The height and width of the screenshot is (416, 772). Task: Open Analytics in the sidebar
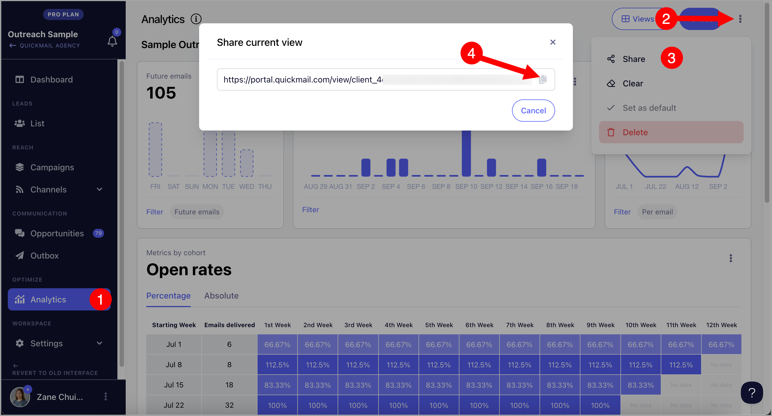59,299
